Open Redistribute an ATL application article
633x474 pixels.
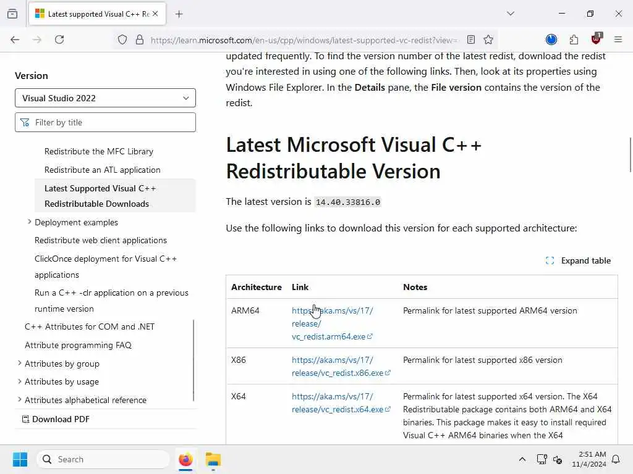[103, 170]
